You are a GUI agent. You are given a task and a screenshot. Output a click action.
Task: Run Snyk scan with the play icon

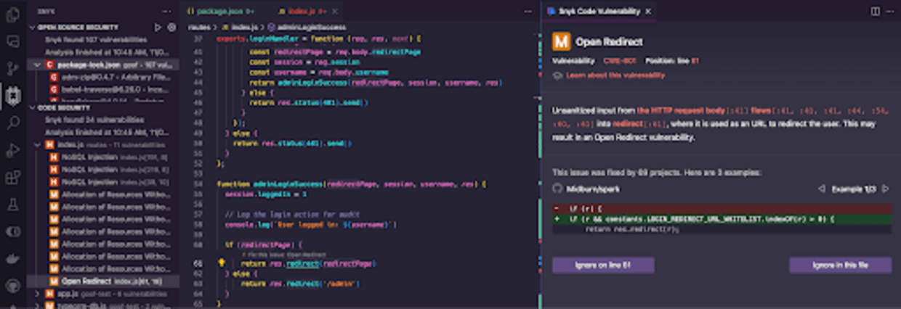158,27
